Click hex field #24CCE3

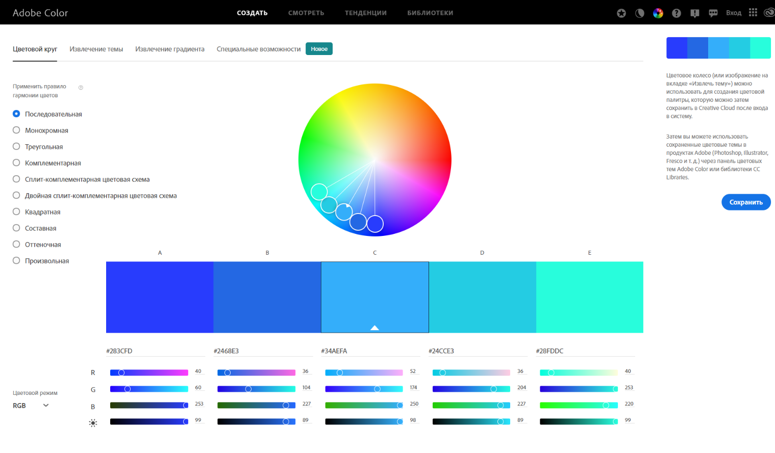478,351
